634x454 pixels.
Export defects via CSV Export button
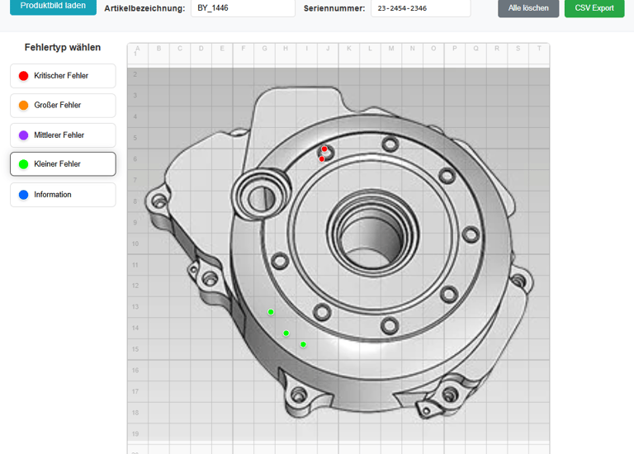point(594,8)
